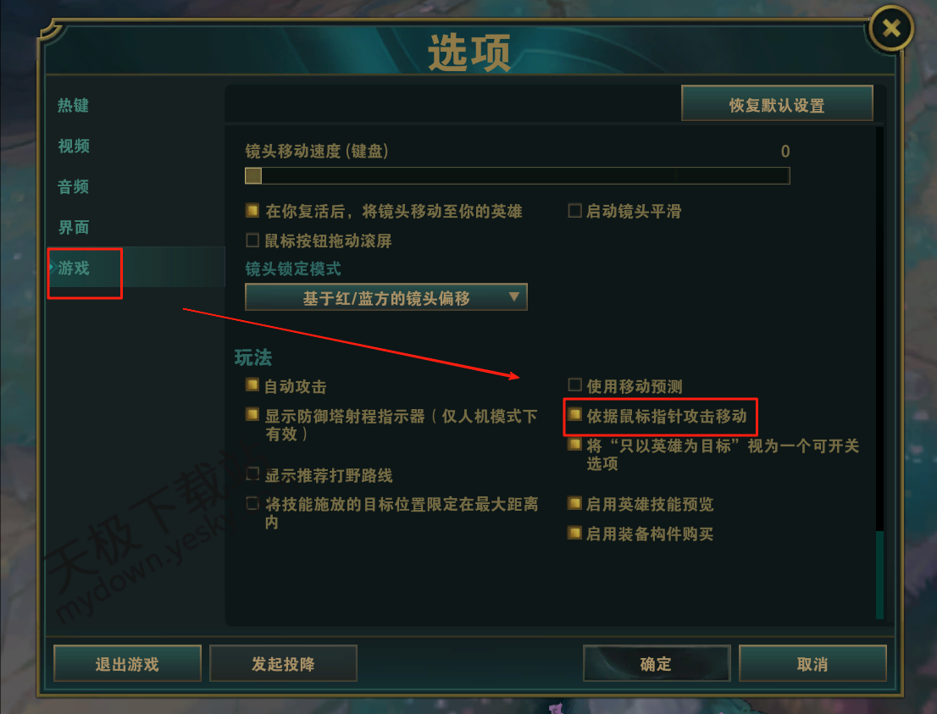The image size is (937, 714).
Task: Click the 镜头移动速度 keyboard slider handle
Action: click(x=253, y=175)
